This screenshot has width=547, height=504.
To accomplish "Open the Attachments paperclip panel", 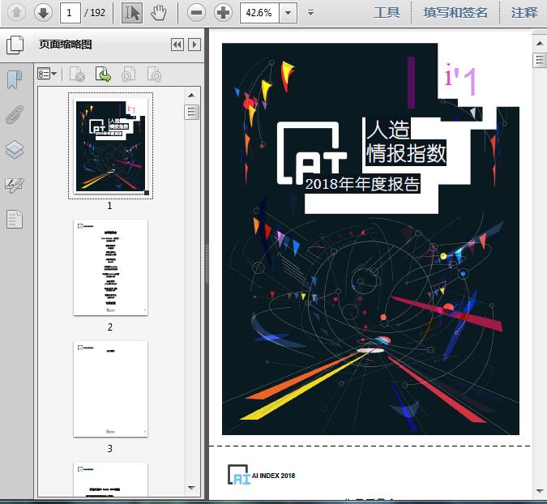I will click(x=15, y=114).
